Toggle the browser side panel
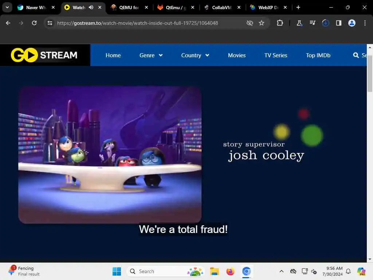Viewport: 373px width, 280px height. click(x=338, y=23)
